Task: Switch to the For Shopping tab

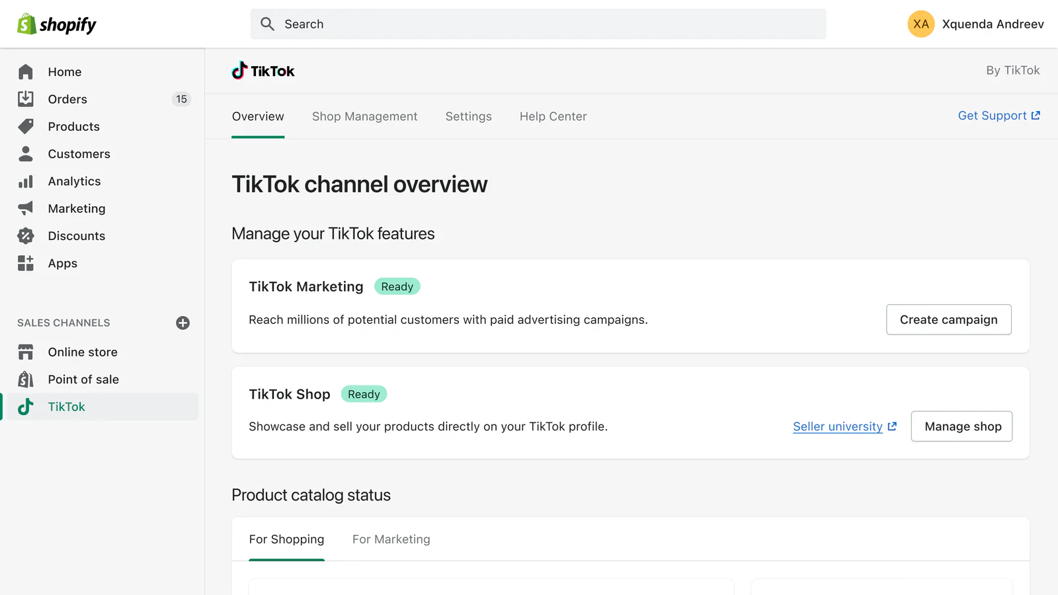Action: click(x=286, y=539)
